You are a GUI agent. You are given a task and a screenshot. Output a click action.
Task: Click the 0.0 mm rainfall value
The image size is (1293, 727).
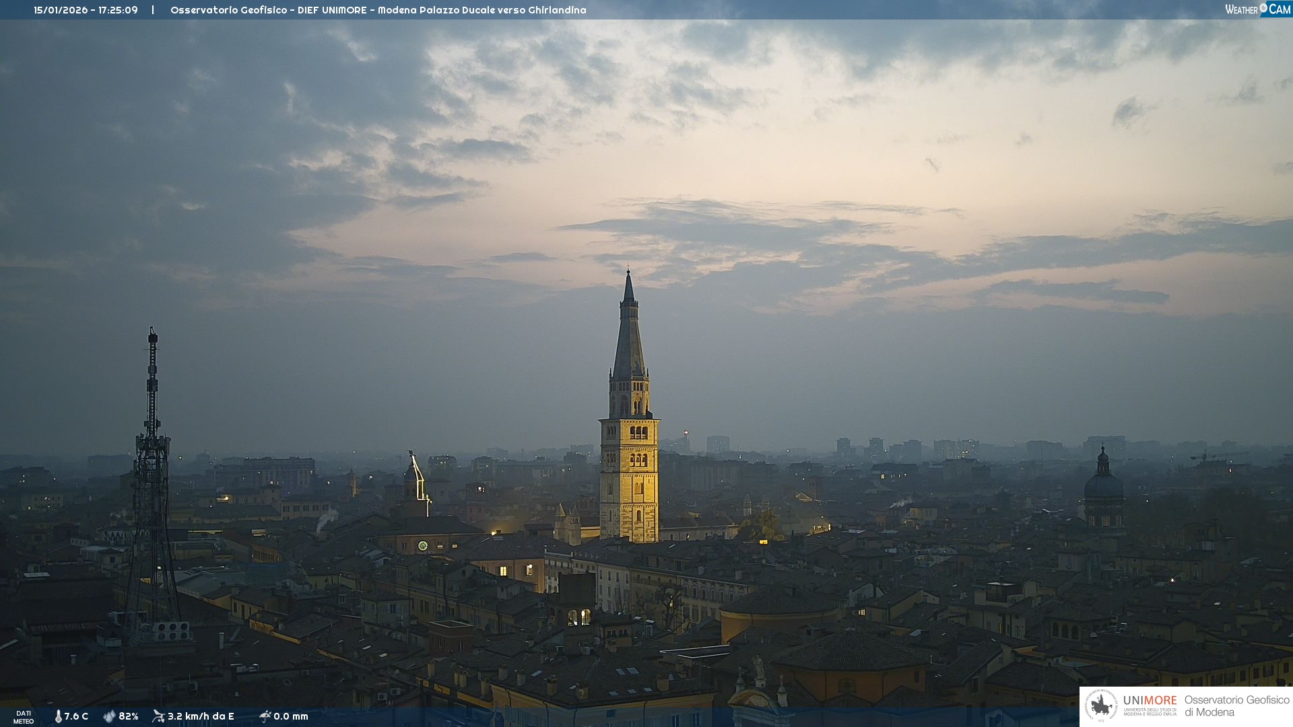tap(291, 717)
